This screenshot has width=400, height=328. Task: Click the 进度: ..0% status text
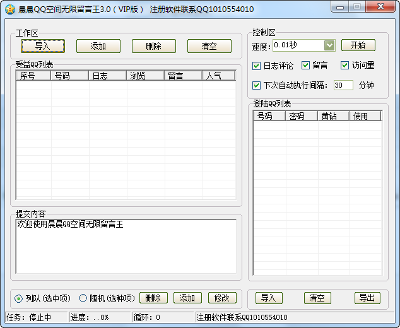point(90,317)
